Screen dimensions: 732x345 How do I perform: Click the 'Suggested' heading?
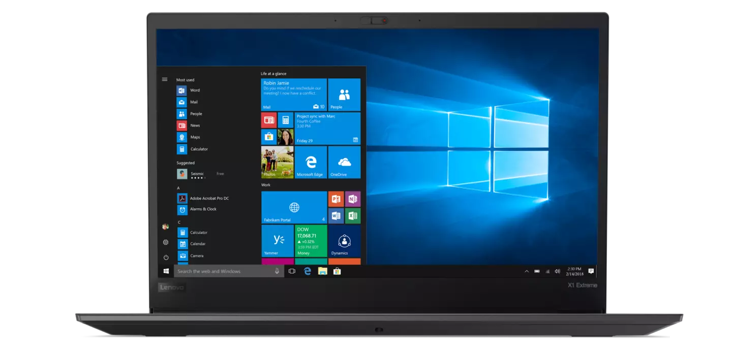tap(186, 163)
